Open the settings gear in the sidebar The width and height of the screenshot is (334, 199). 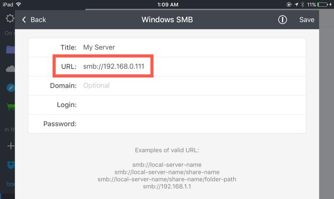point(10,19)
